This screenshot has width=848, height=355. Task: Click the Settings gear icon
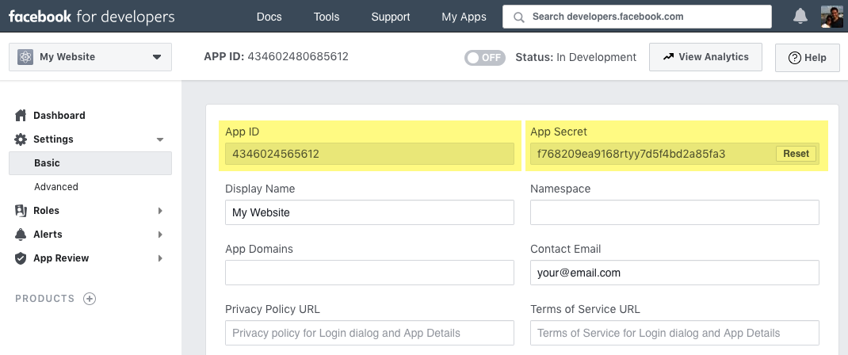pyautogui.click(x=21, y=139)
